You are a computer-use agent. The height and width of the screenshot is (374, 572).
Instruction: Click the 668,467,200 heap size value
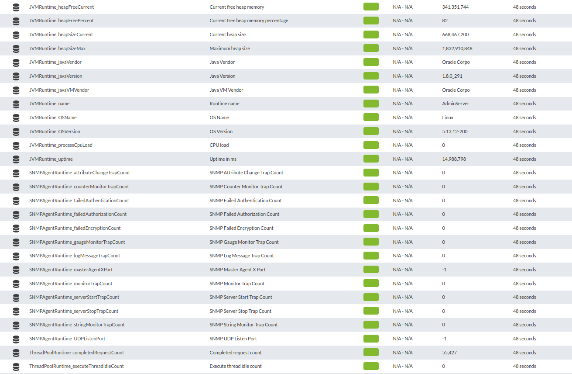click(456, 35)
